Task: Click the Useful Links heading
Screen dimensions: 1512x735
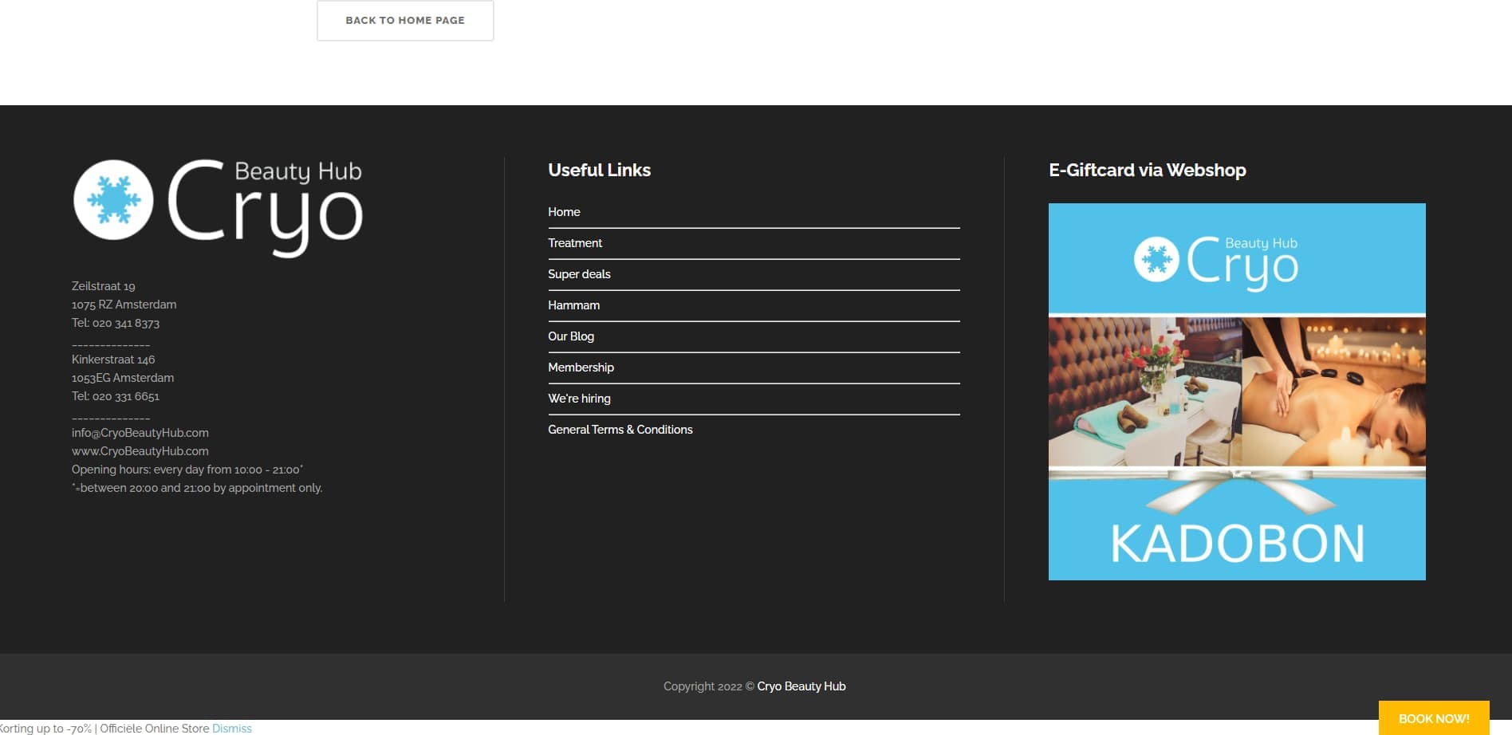Action: tap(599, 170)
